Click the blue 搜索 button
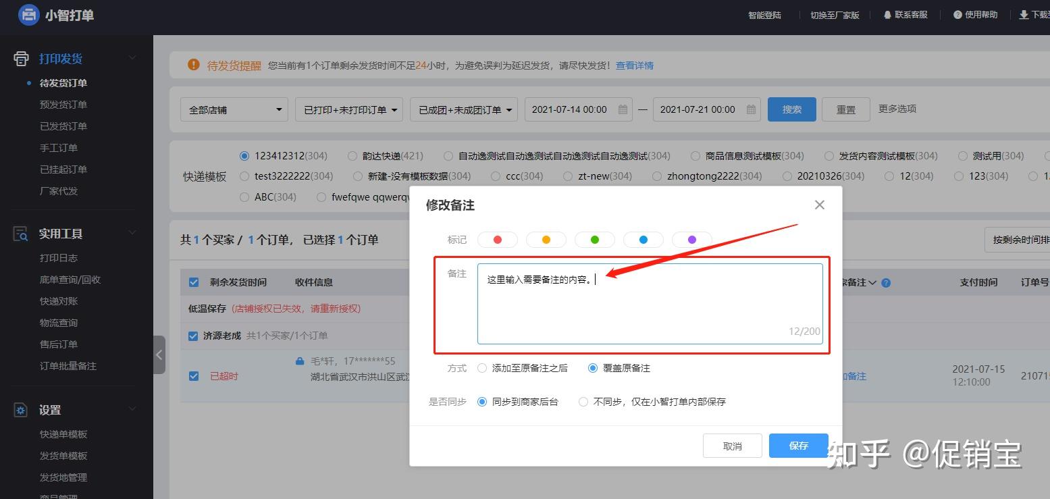Image resolution: width=1050 pixels, height=499 pixels. (792, 109)
